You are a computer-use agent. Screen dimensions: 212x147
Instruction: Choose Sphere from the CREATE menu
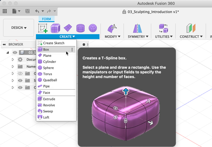point(56,68)
